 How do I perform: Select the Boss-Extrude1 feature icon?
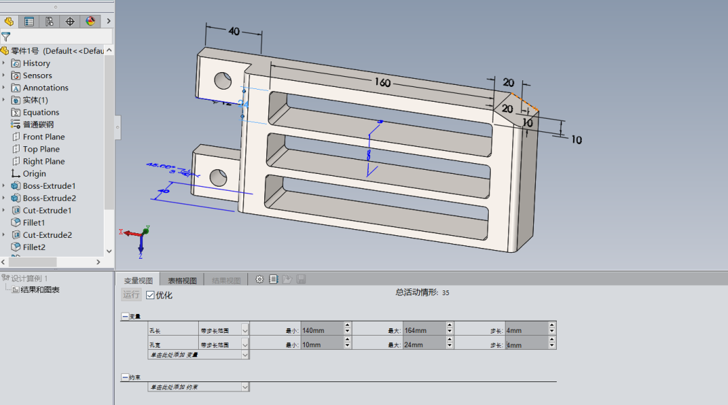[x=16, y=185]
